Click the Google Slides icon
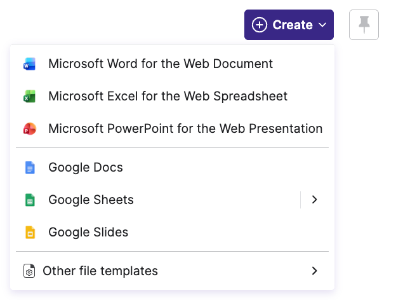The width and height of the screenshot is (396, 300). (30, 232)
